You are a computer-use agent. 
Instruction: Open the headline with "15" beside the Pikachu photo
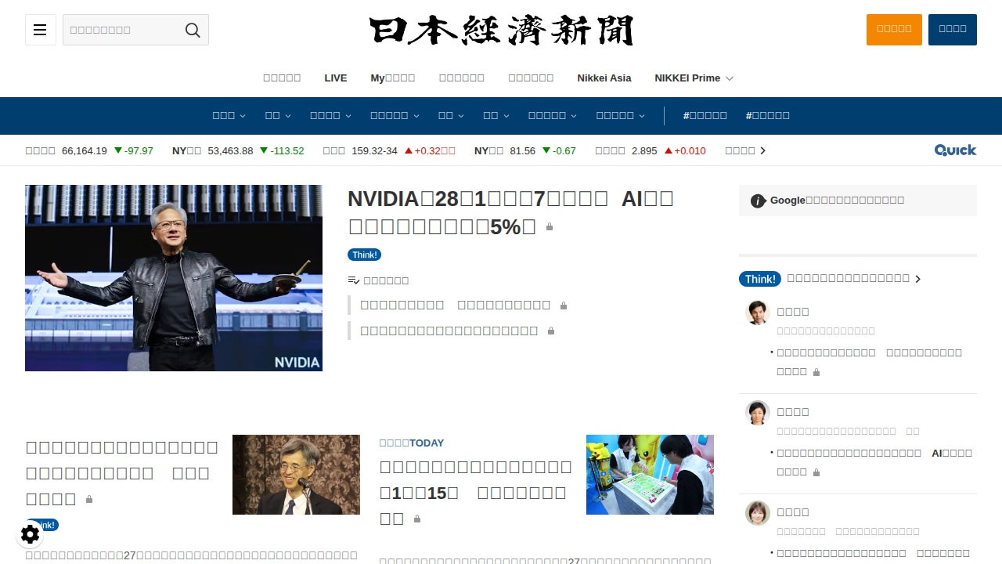[x=476, y=493]
